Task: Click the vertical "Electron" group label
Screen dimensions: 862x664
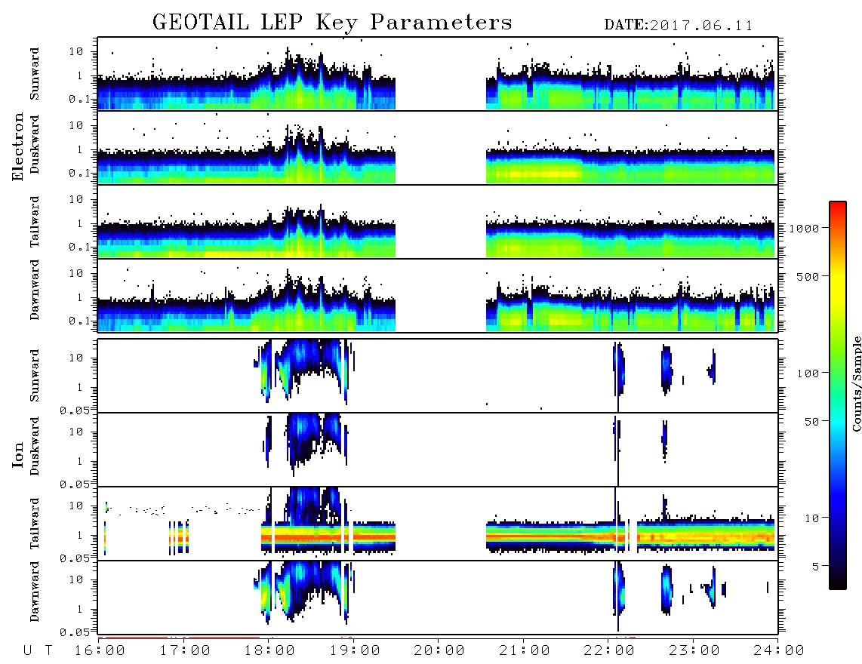Action: (17, 147)
